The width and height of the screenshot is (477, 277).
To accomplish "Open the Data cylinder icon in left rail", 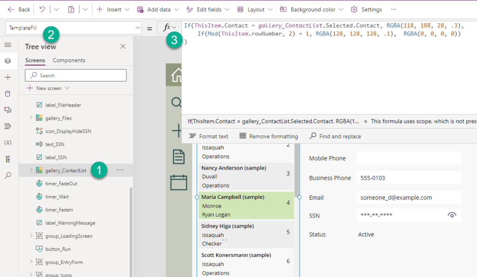I will [x=8, y=94].
